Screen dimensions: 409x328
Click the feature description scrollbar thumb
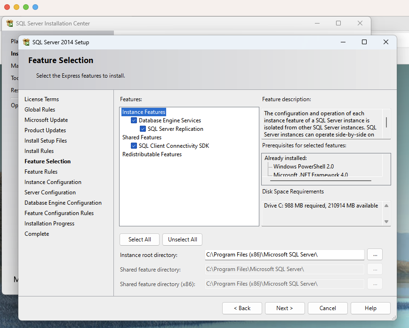pyautogui.click(x=386, y=122)
